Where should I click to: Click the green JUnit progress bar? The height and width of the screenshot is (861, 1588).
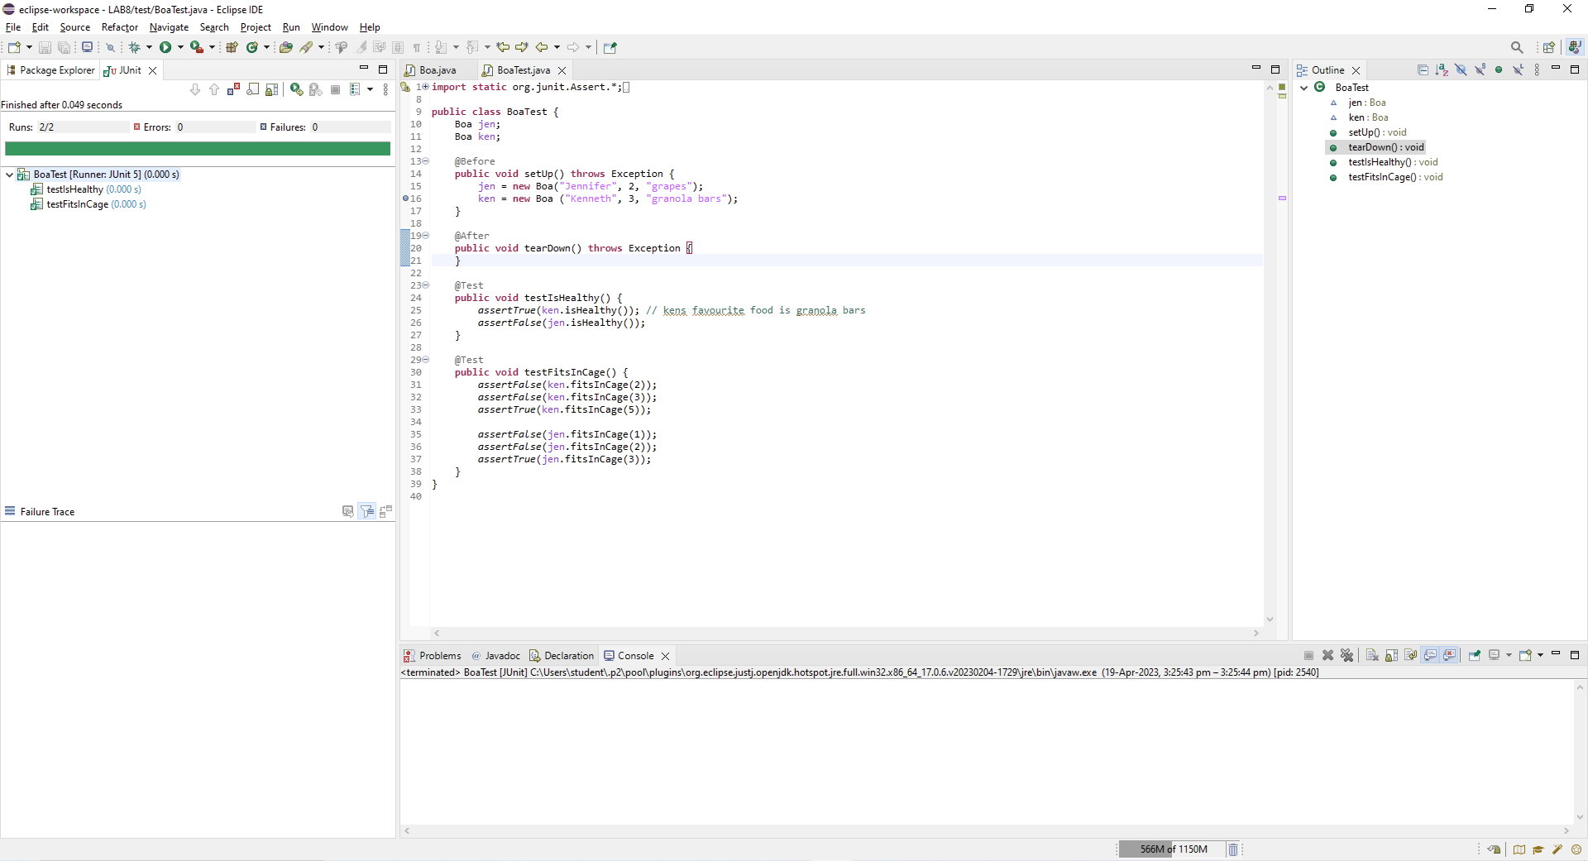[198, 149]
